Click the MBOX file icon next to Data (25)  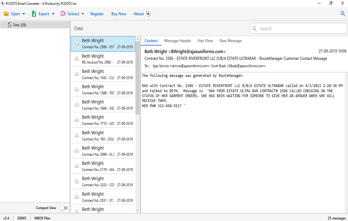(x=10, y=25)
